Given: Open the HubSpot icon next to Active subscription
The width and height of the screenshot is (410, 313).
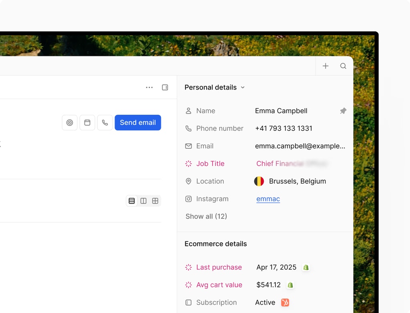Looking at the screenshot, I should pyautogui.click(x=285, y=303).
